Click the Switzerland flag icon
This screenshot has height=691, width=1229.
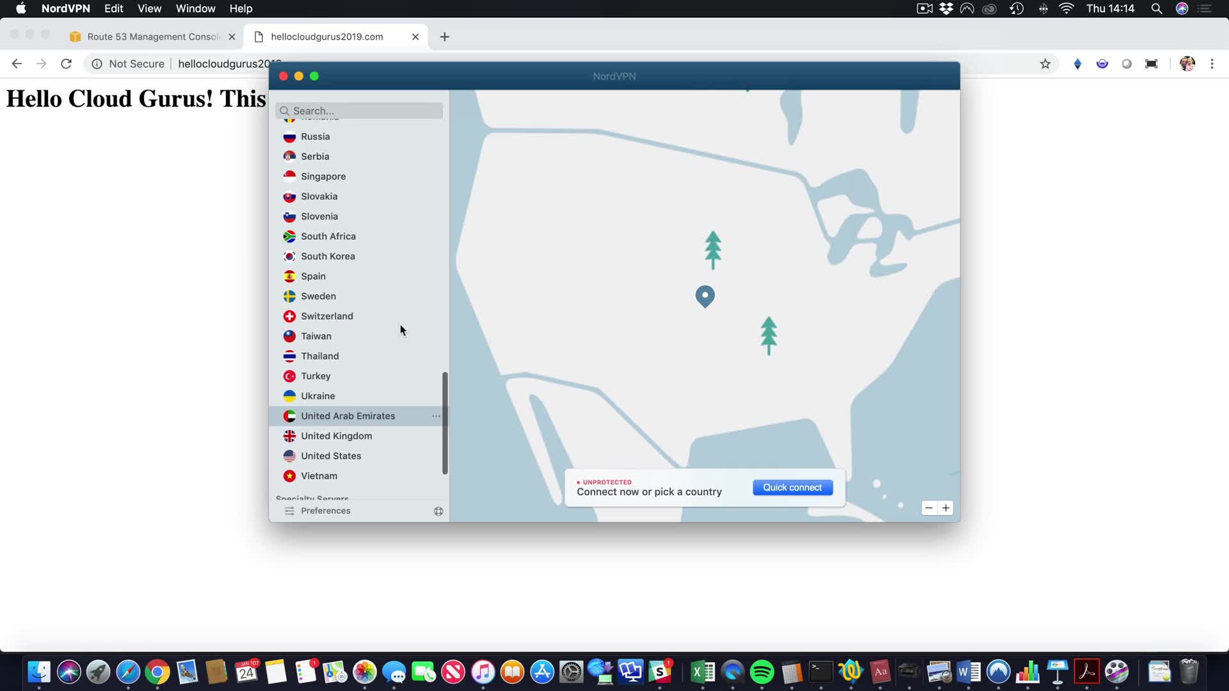tap(289, 316)
